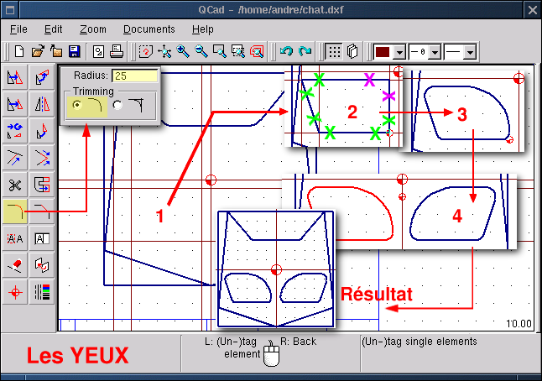Click the Print icon in toolbar
The image size is (542, 381).
(117, 51)
